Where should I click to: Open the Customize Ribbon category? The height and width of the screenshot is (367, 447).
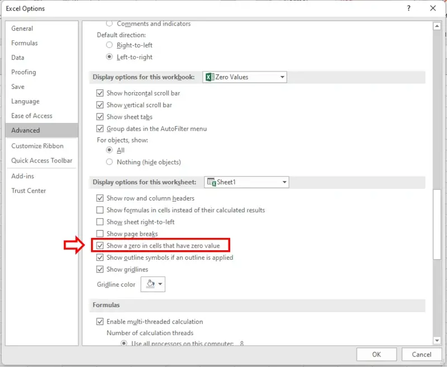(37, 146)
